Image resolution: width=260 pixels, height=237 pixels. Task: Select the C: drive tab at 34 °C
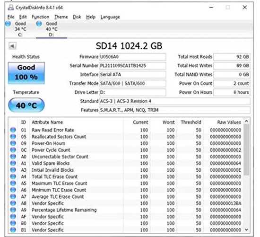pos(20,29)
